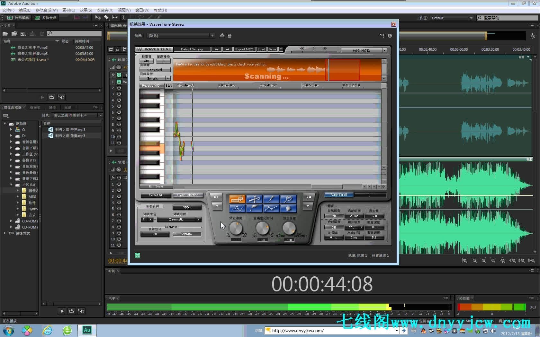Select the time selection tool in toolbar
This screenshot has height=337, width=540.
(x=123, y=17)
